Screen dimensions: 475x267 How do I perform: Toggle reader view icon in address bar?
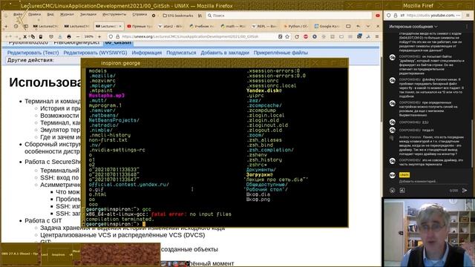click(x=281, y=36)
